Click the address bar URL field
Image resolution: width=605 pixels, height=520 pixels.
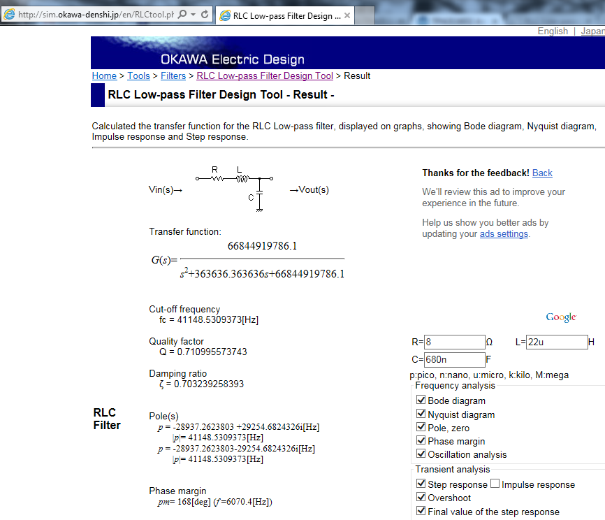pyautogui.click(x=96, y=15)
